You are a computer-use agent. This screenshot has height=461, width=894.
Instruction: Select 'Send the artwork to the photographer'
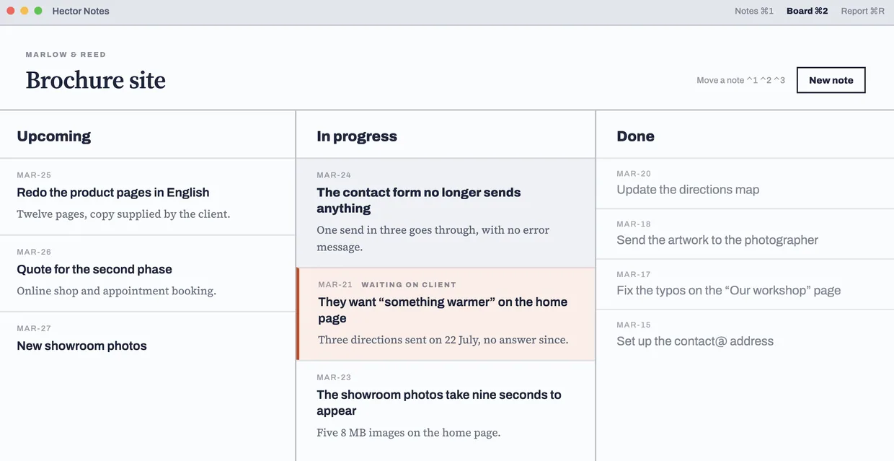click(x=745, y=234)
